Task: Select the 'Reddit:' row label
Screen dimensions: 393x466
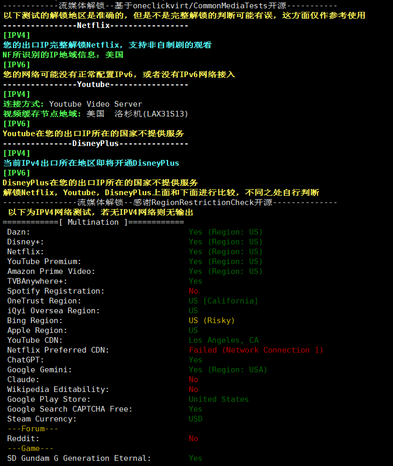Action: tap(23, 439)
